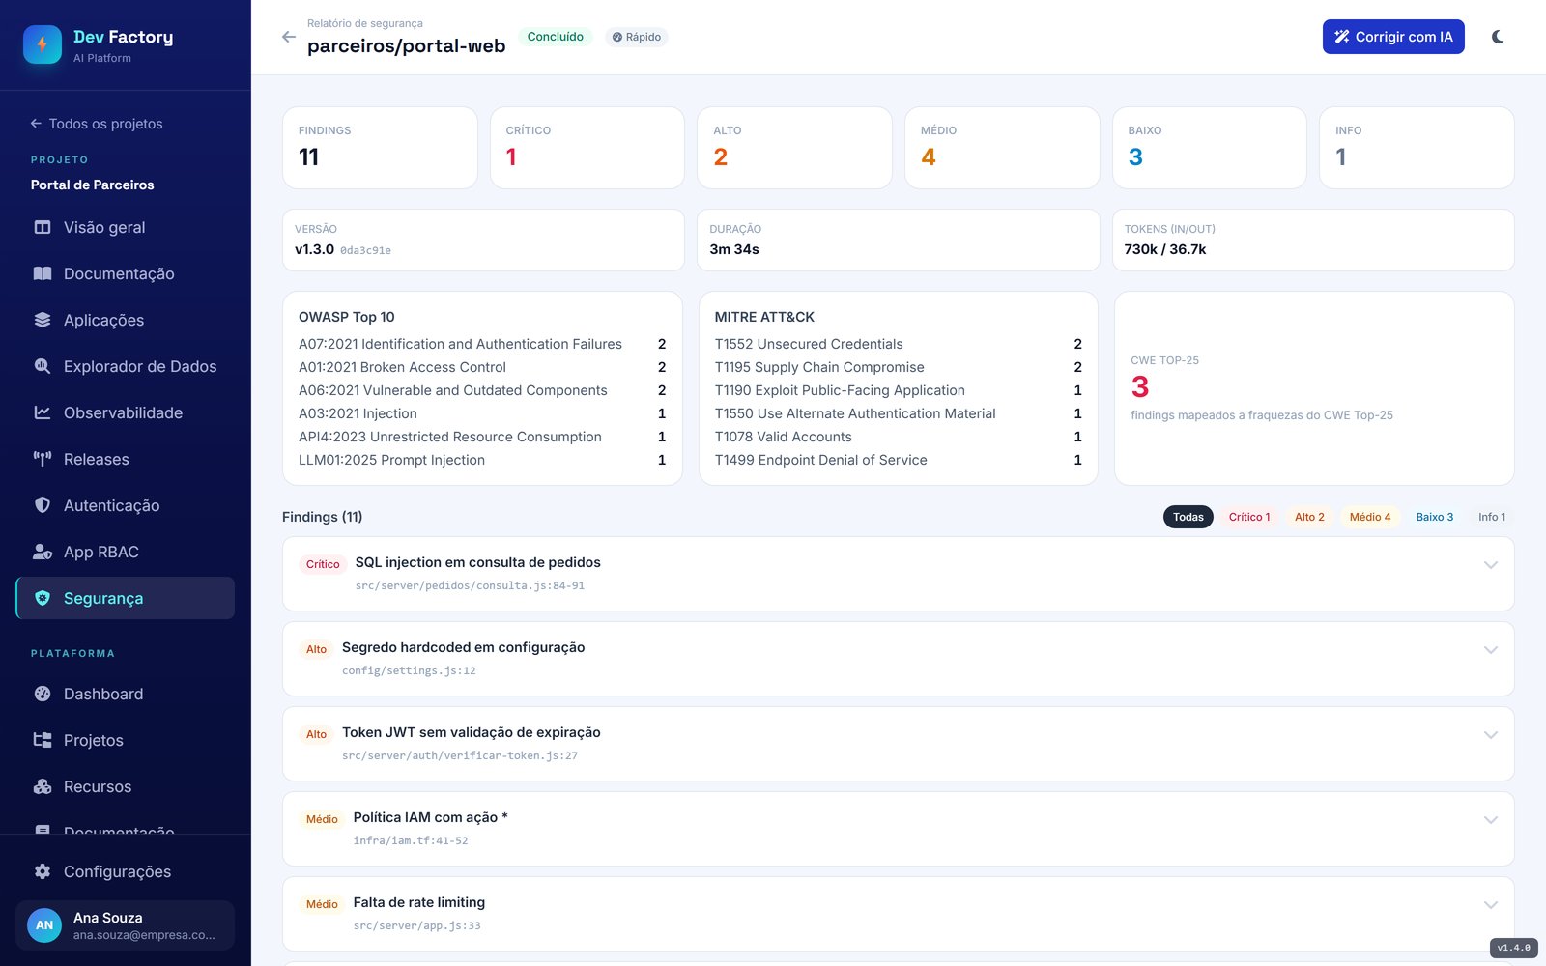1546x966 pixels.
Task: Click the Médio count card
Action: (x=1002, y=148)
